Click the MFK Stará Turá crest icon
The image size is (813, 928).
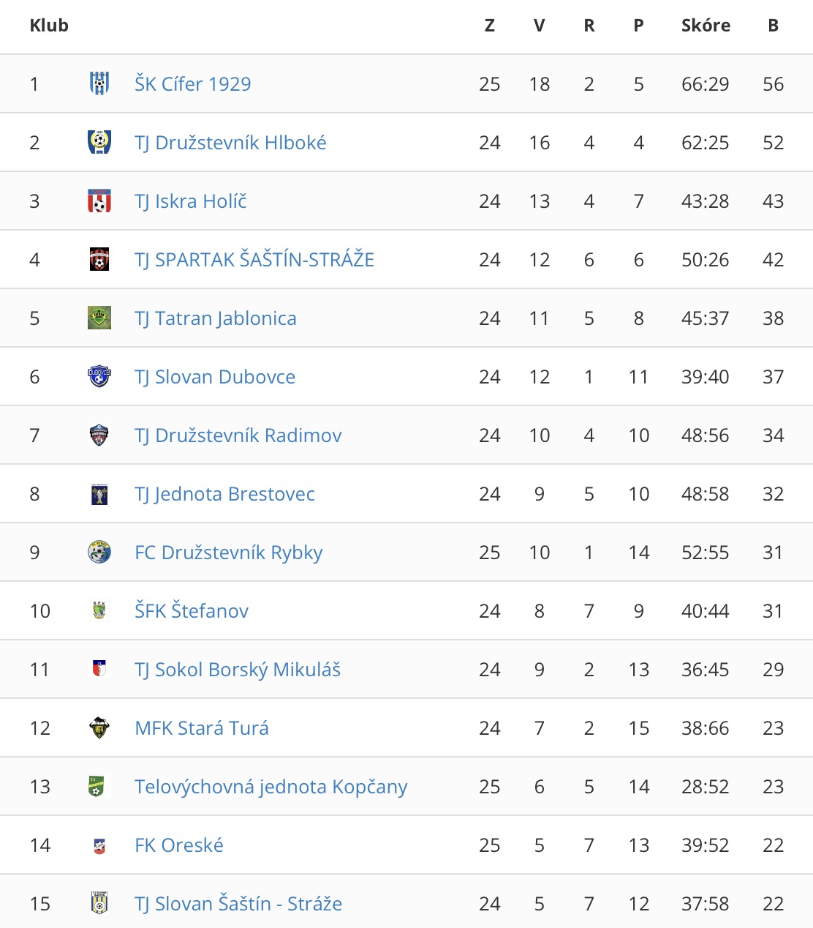[x=99, y=727]
